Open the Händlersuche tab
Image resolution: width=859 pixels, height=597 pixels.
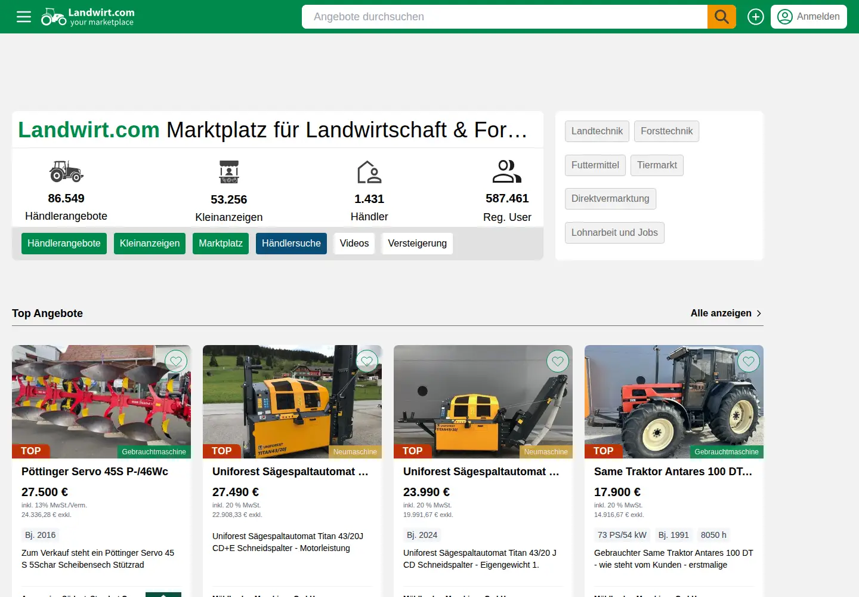point(291,244)
